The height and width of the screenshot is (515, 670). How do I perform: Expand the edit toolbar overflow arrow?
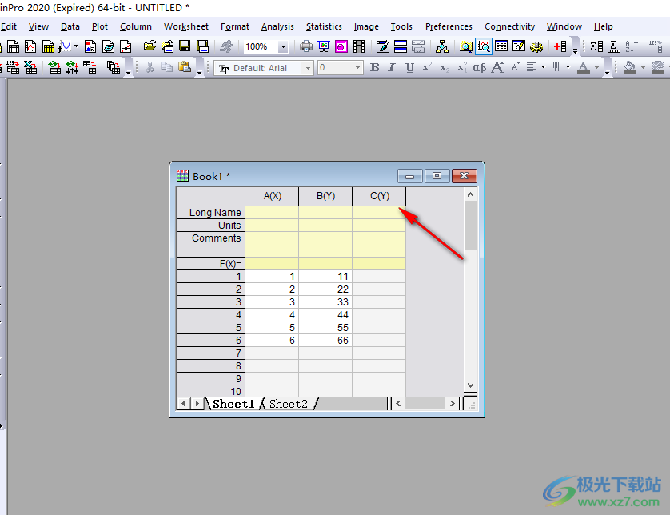199,72
